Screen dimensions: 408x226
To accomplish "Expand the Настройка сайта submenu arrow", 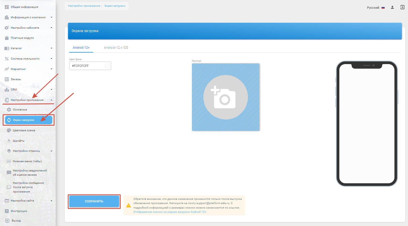I will [51, 201].
